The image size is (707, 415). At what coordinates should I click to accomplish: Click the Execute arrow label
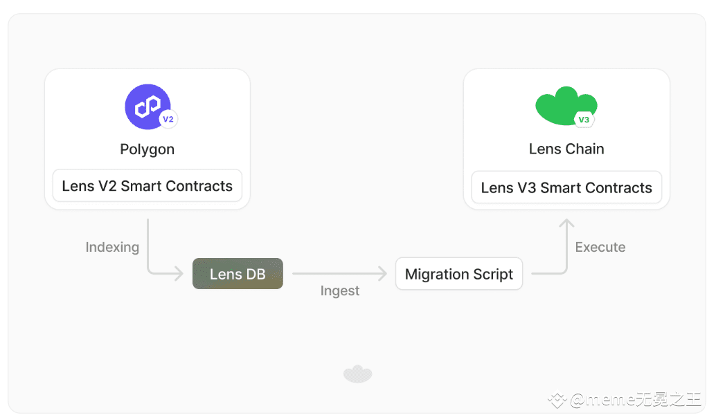(x=600, y=247)
